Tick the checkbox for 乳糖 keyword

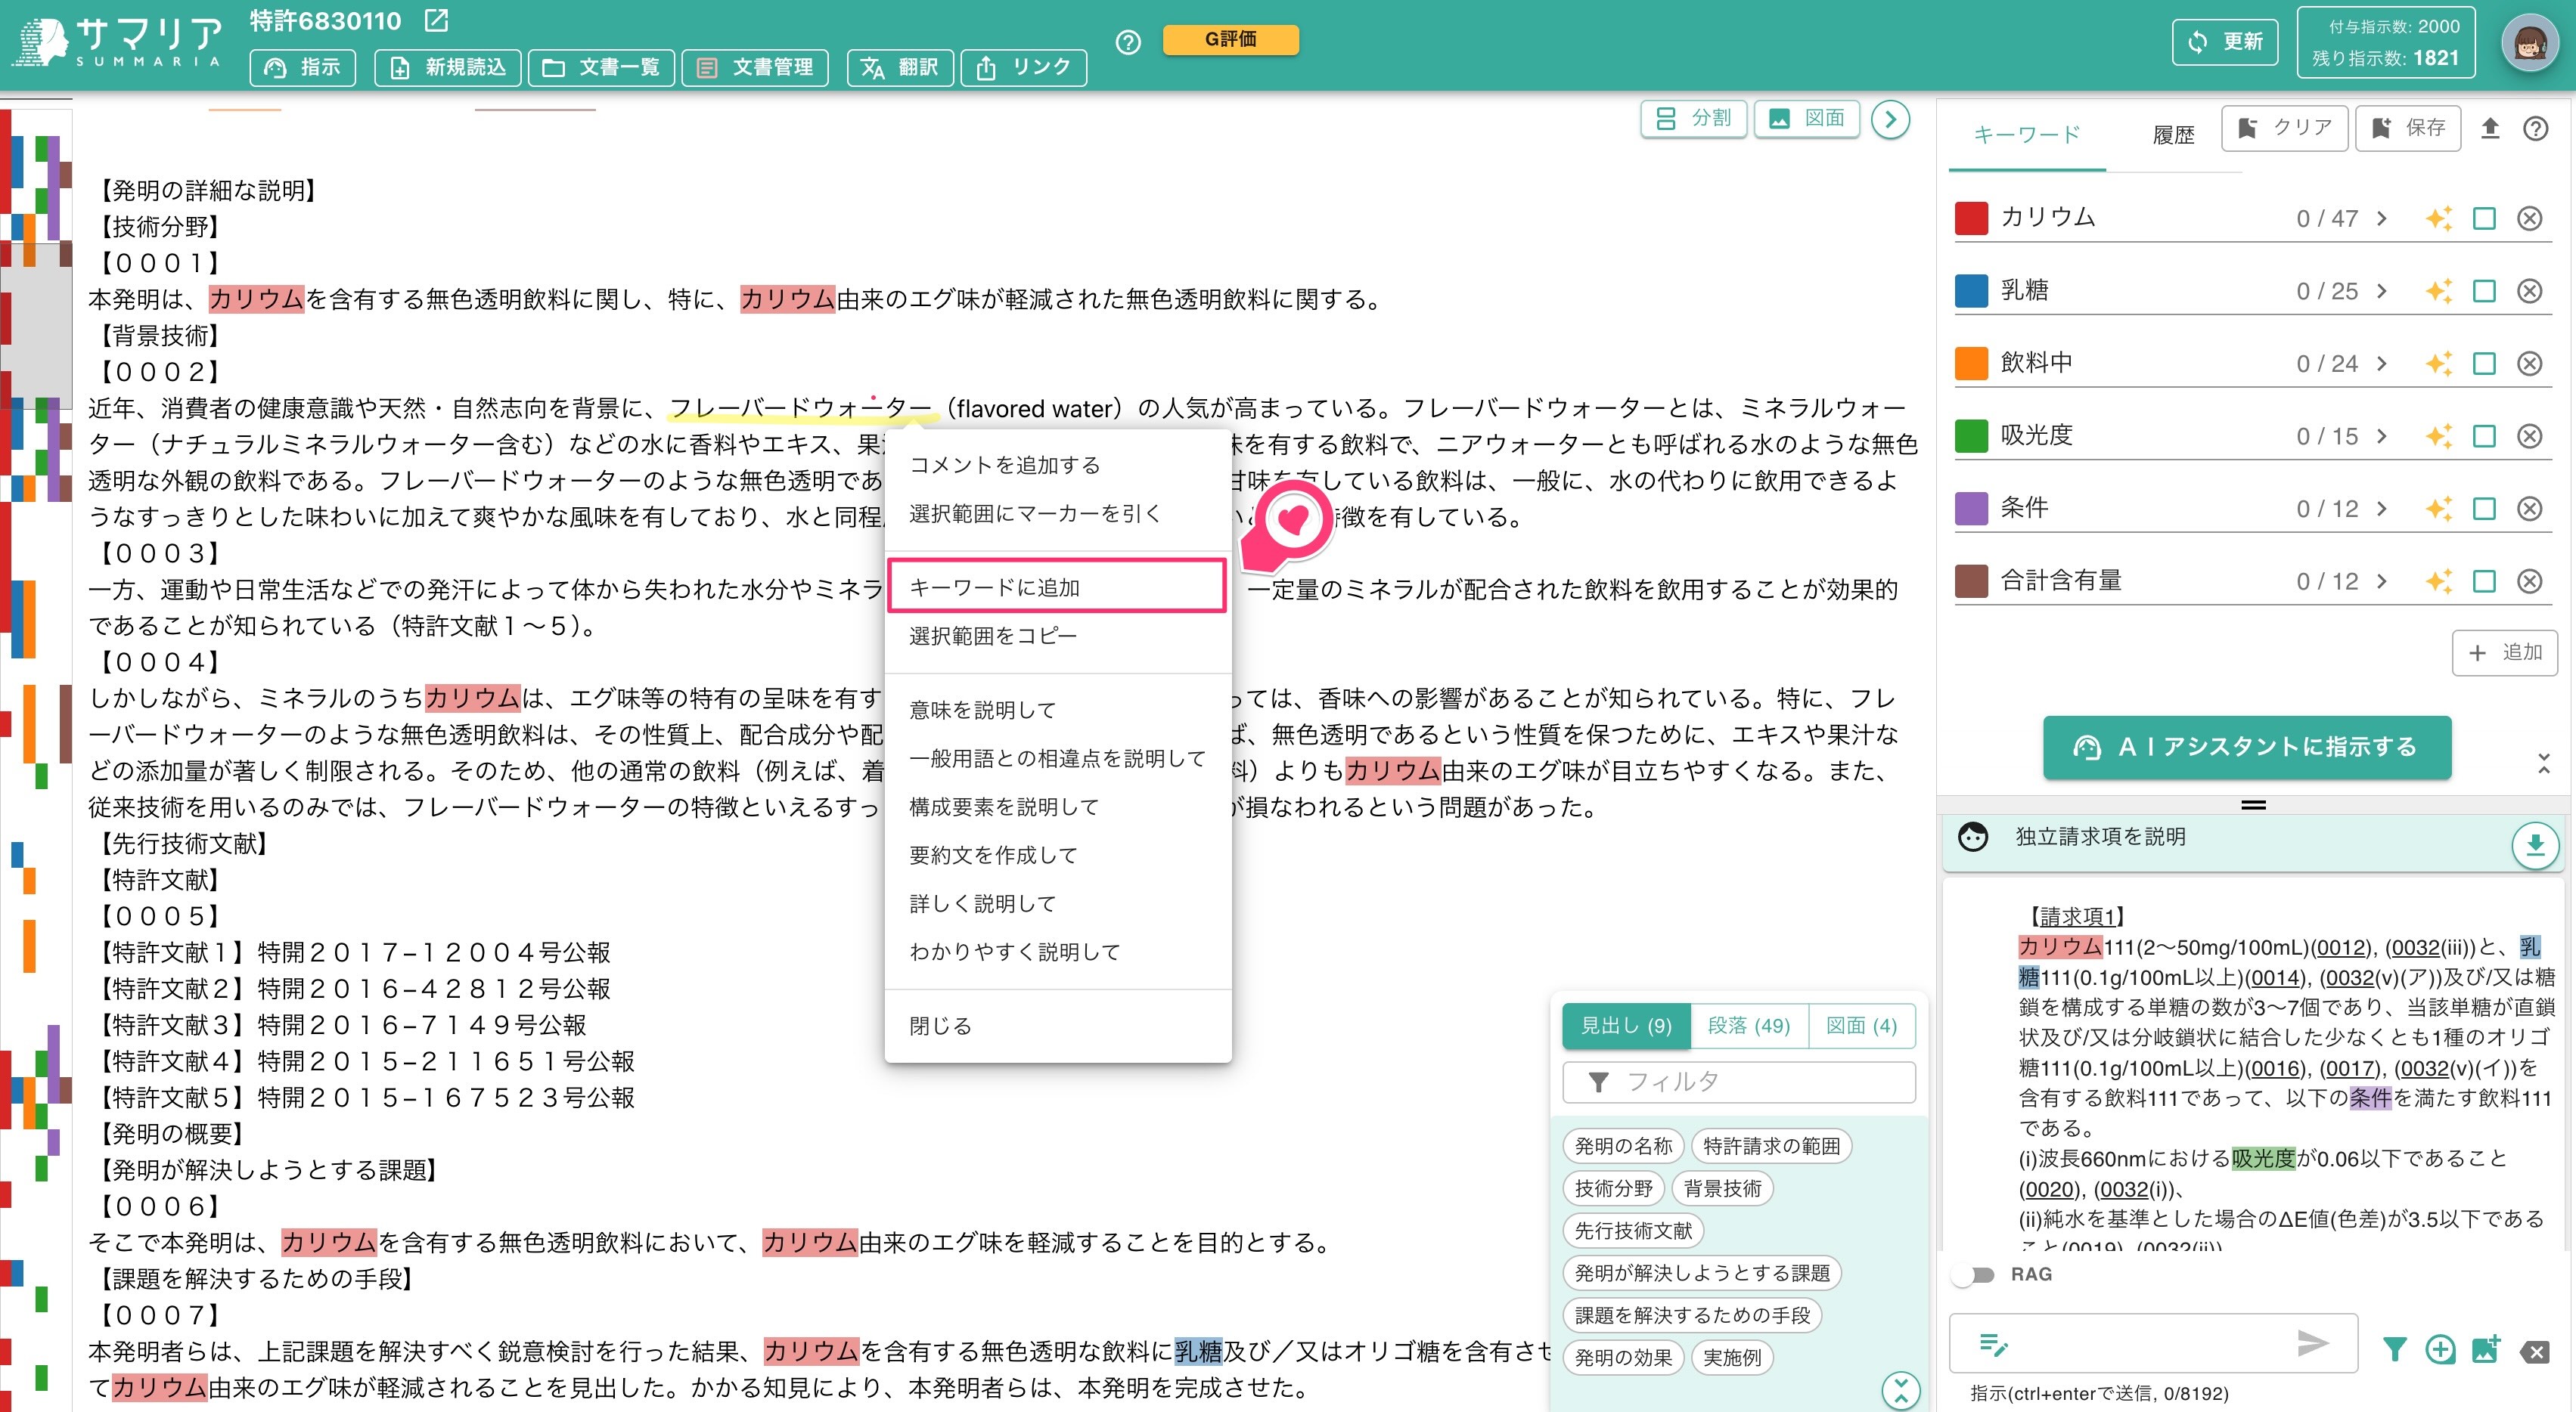[x=2484, y=291]
